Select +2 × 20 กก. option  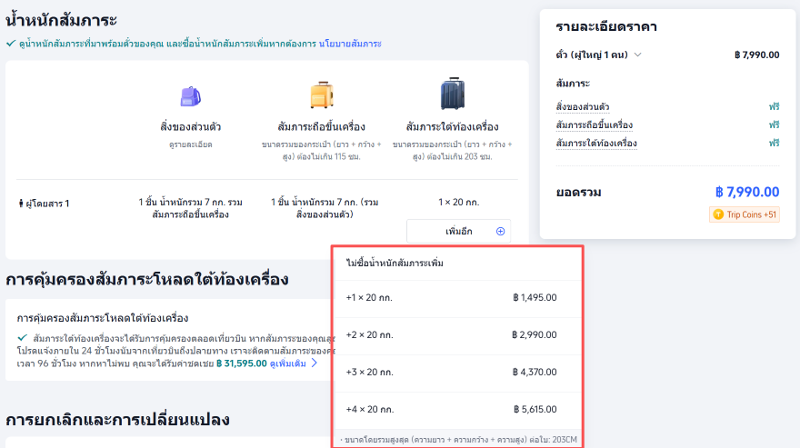(457, 334)
